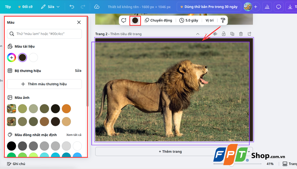
Task: Open the comments bubble icon
Action: (278, 7)
